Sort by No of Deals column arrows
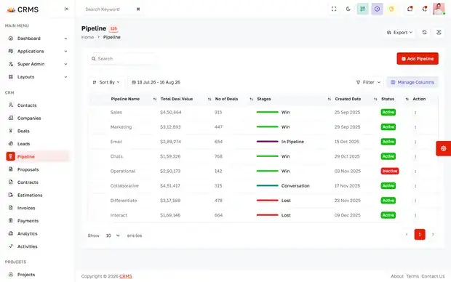 pyautogui.click(x=251, y=99)
